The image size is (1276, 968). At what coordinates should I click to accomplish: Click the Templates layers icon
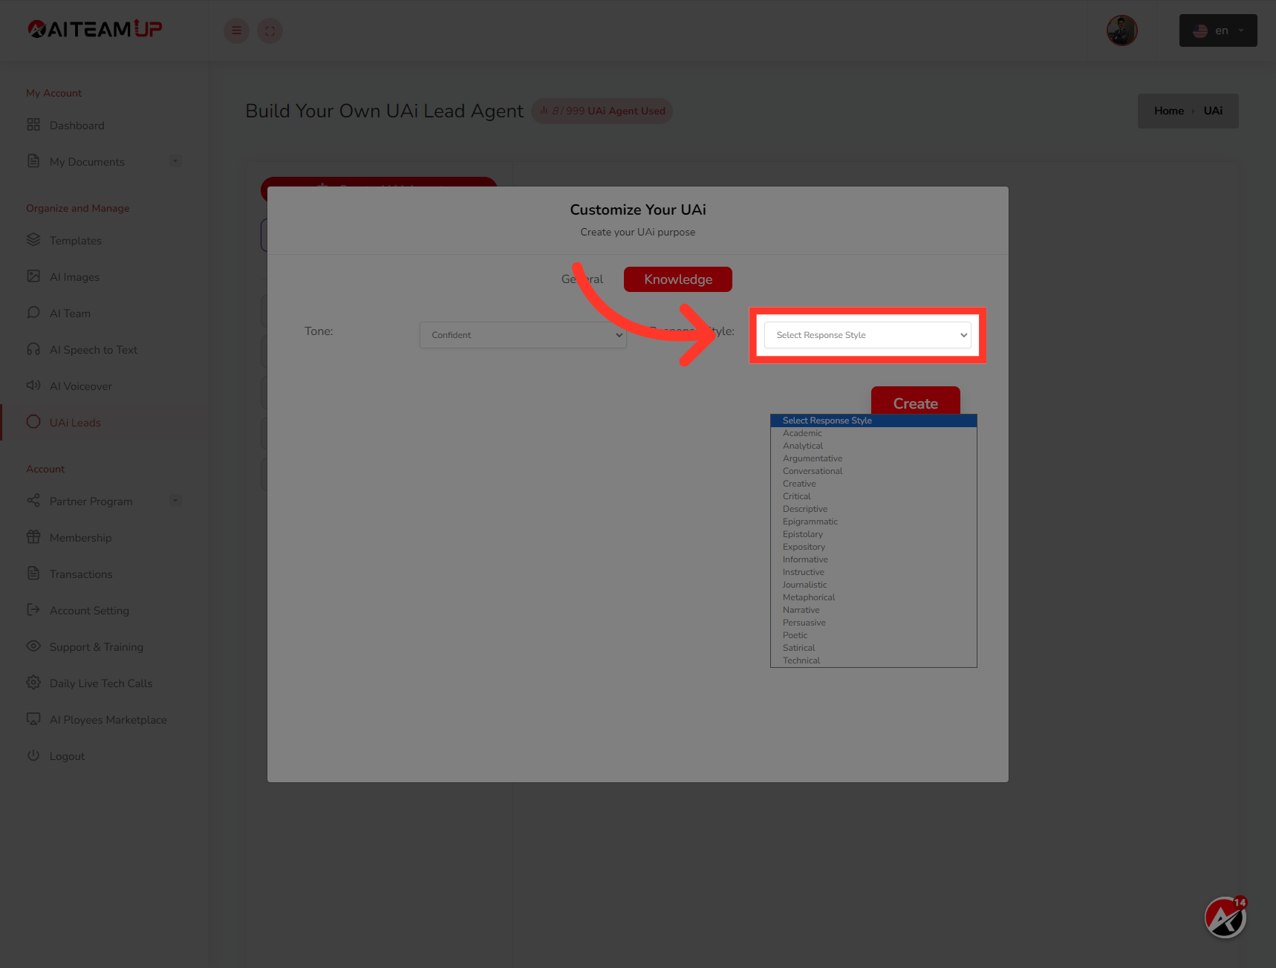point(33,240)
